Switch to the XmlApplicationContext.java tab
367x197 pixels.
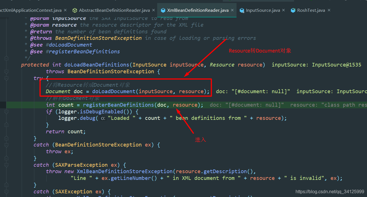tap(30, 10)
